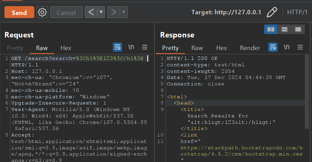
Task: Switch to the Response Render tab
Action: [x=250, y=48]
